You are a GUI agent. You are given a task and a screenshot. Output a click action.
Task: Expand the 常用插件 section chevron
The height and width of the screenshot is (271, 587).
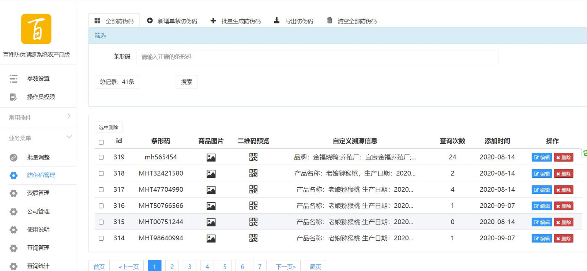[69, 116]
